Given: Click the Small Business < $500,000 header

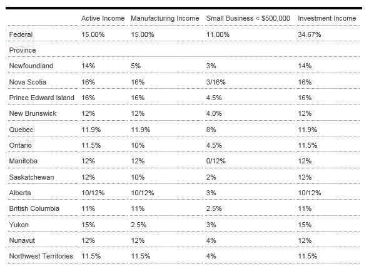Looking at the screenshot, I should [x=248, y=18].
